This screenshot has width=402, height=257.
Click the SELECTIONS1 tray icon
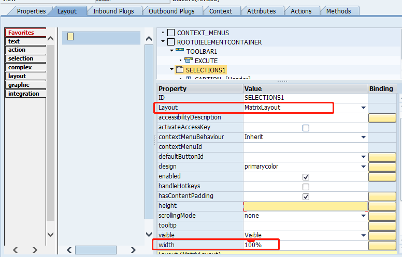coord(179,69)
